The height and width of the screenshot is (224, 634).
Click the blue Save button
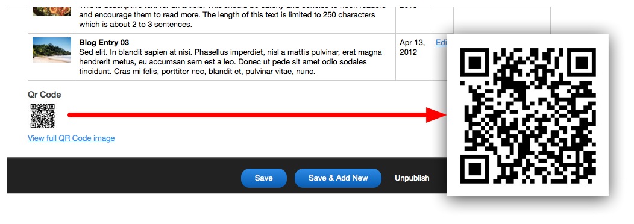pos(263,178)
